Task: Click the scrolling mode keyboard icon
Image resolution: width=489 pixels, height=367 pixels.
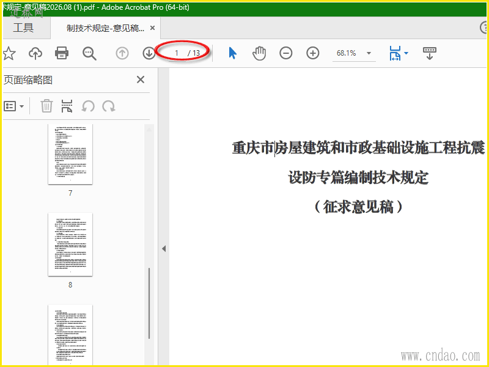Action: coord(430,53)
